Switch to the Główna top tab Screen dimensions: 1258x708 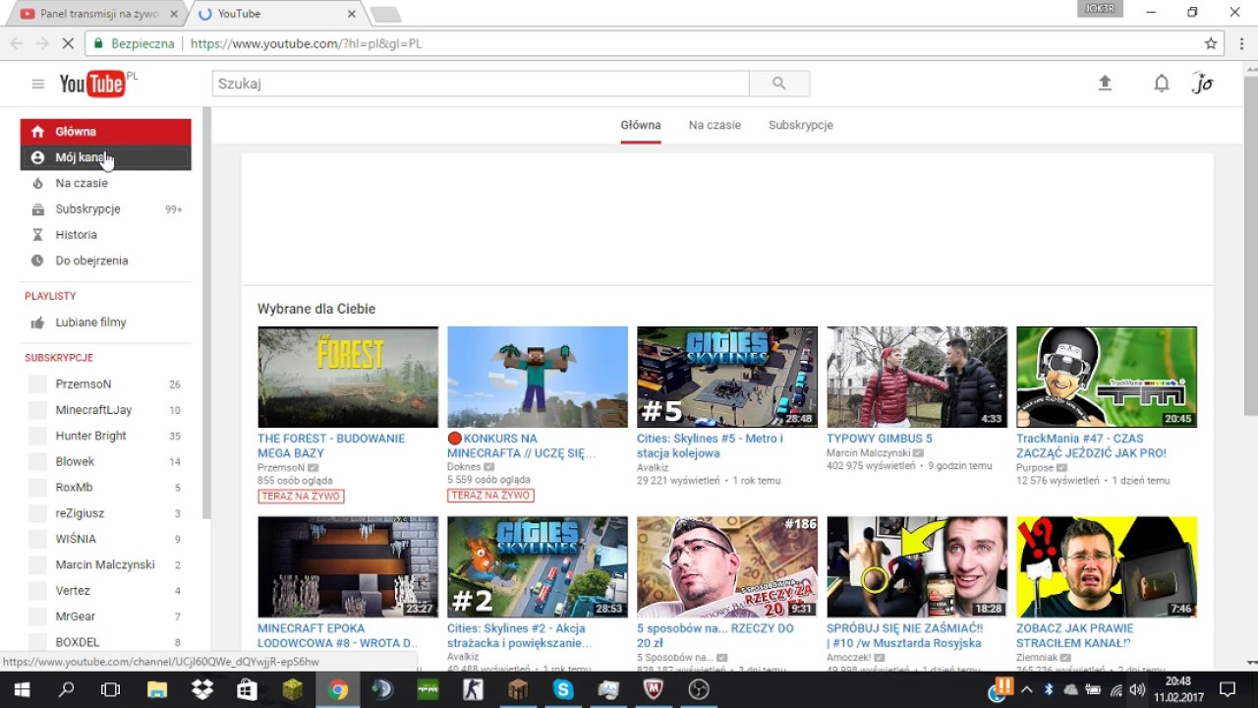click(x=641, y=125)
